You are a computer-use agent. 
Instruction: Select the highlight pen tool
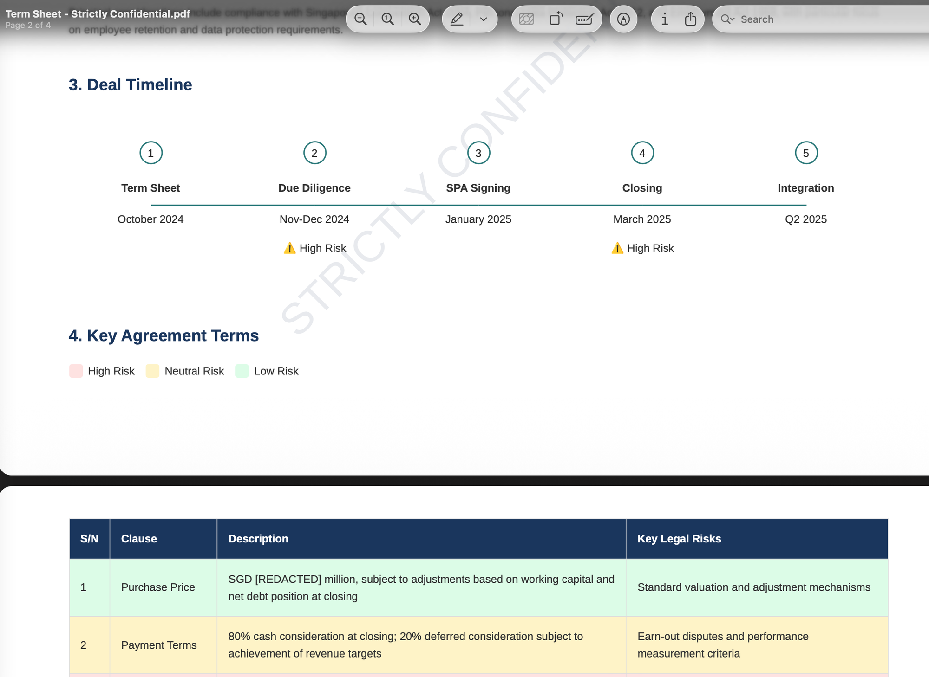point(457,19)
